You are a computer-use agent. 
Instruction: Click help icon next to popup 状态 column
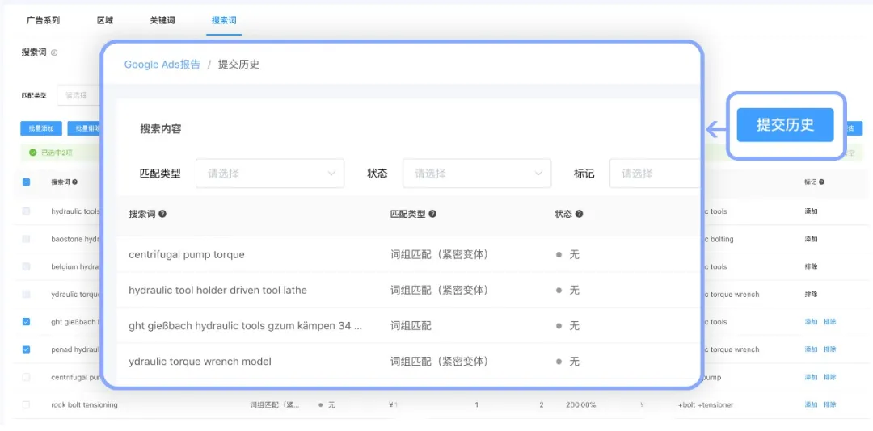[x=579, y=214]
